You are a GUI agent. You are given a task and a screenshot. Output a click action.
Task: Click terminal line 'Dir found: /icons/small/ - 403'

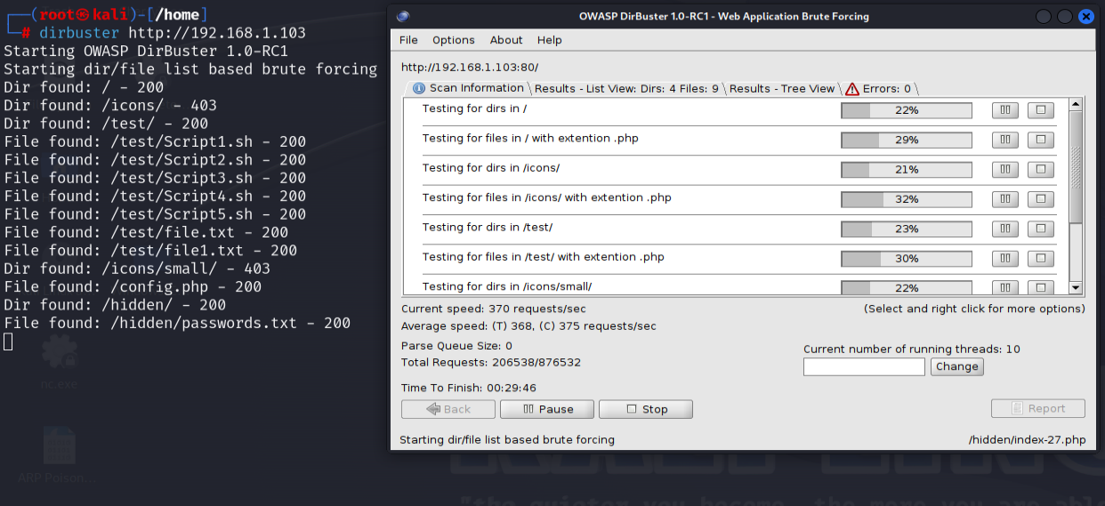point(137,269)
